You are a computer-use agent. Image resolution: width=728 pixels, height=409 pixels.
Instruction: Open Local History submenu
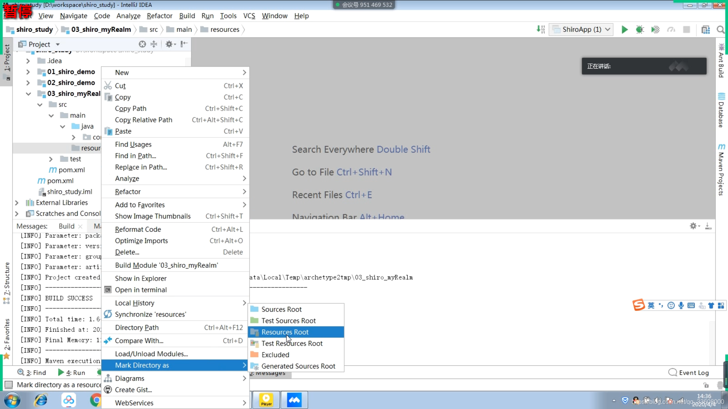(175, 303)
